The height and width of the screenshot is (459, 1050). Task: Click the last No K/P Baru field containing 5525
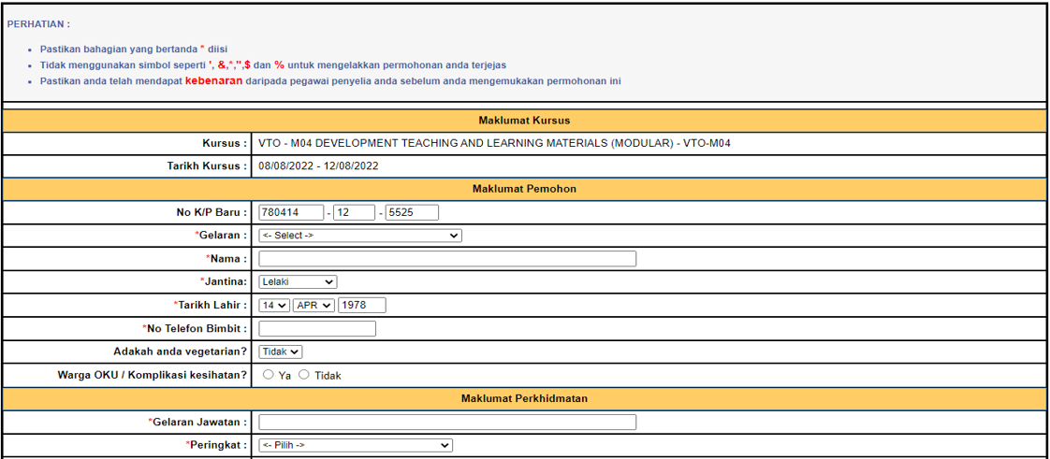tap(412, 212)
